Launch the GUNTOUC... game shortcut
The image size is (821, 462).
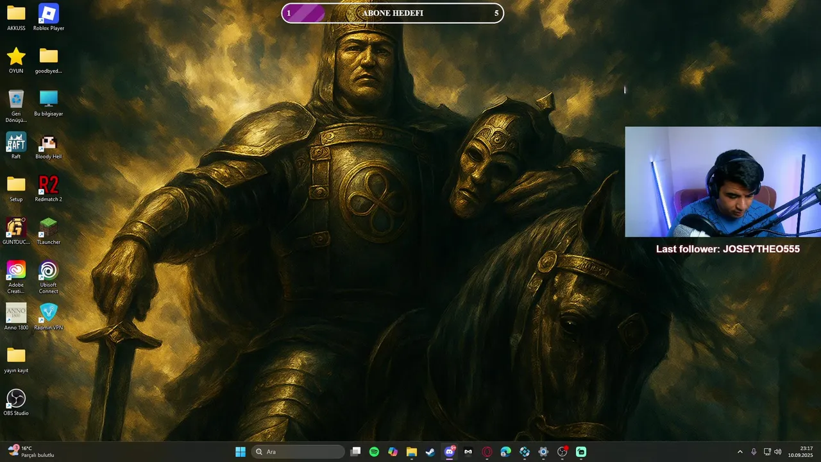[x=16, y=232]
